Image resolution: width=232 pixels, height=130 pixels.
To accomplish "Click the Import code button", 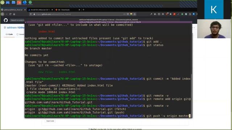I will point(50,121).
